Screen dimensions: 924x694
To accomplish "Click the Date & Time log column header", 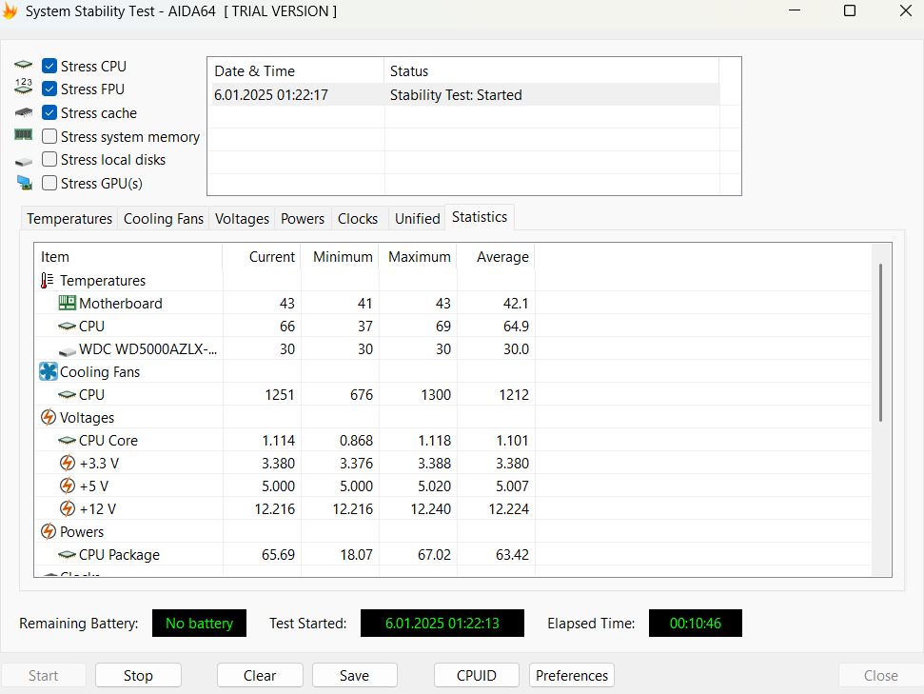I will (x=296, y=71).
